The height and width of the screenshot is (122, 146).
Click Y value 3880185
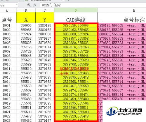pyautogui.click(x=45, y=25)
